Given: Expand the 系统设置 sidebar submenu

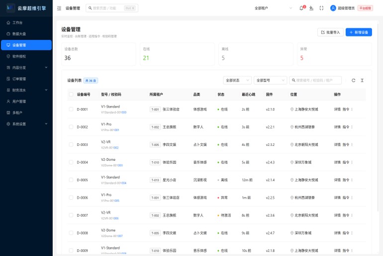Looking at the screenshot, I should coord(26,124).
